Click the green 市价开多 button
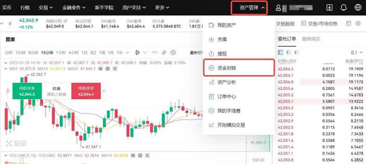Image resolution: width=366 pixels, height=164 pixels. point(27,91)
